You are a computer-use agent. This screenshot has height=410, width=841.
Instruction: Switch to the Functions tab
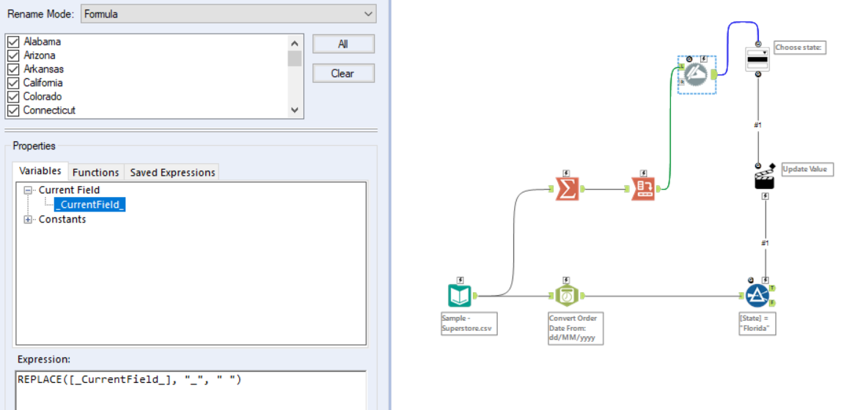pos(96,172)
